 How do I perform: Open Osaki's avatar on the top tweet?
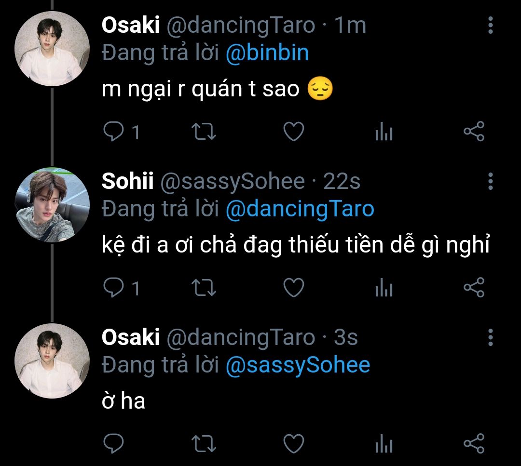52,49
